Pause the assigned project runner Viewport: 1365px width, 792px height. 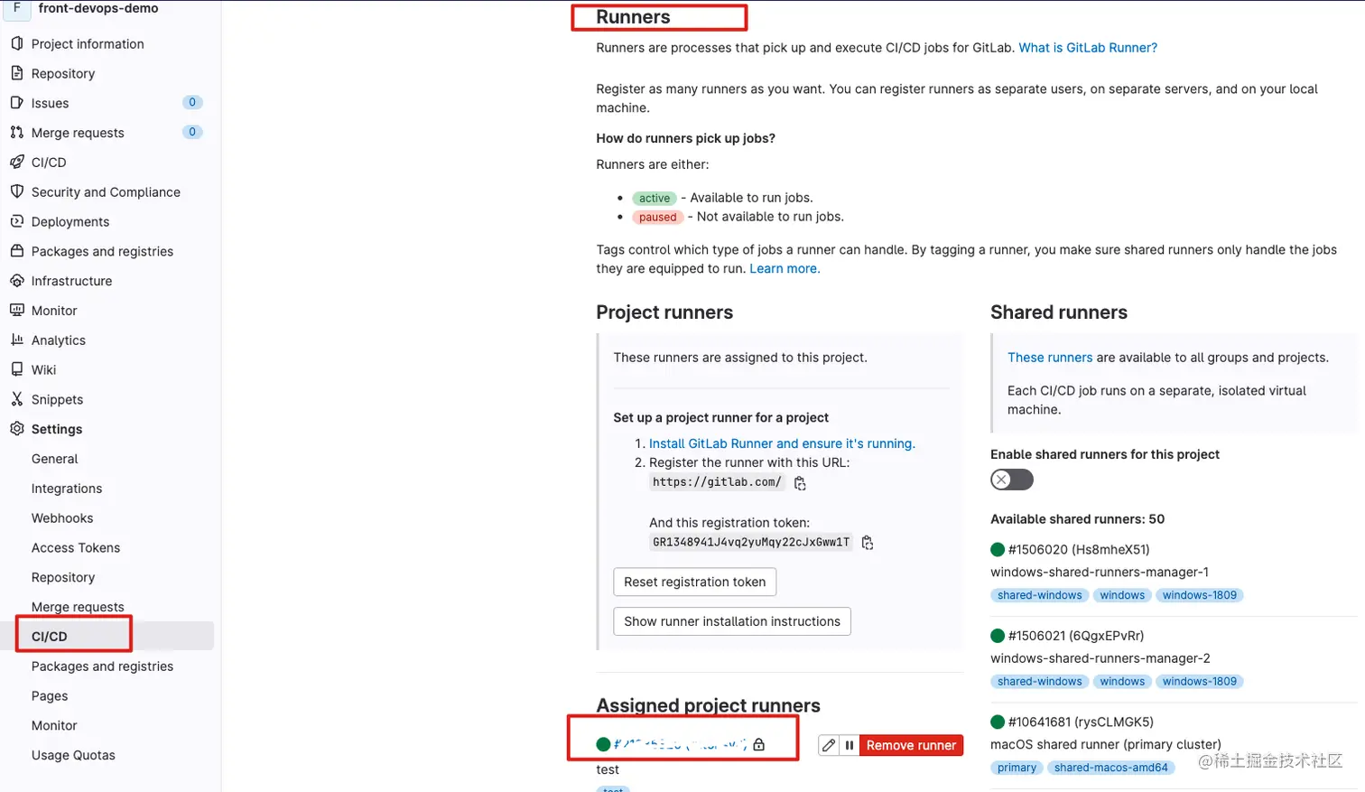tap(850, 745)
